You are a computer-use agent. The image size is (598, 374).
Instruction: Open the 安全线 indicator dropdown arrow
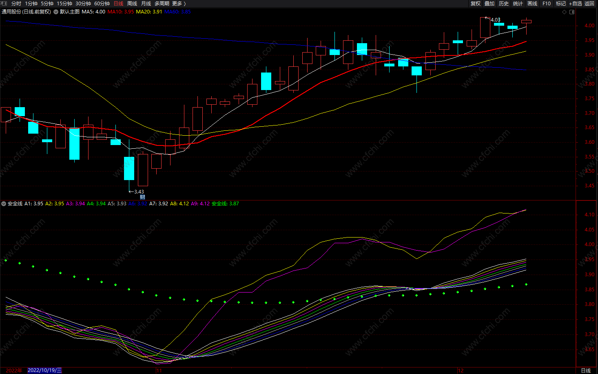[4, 204]
